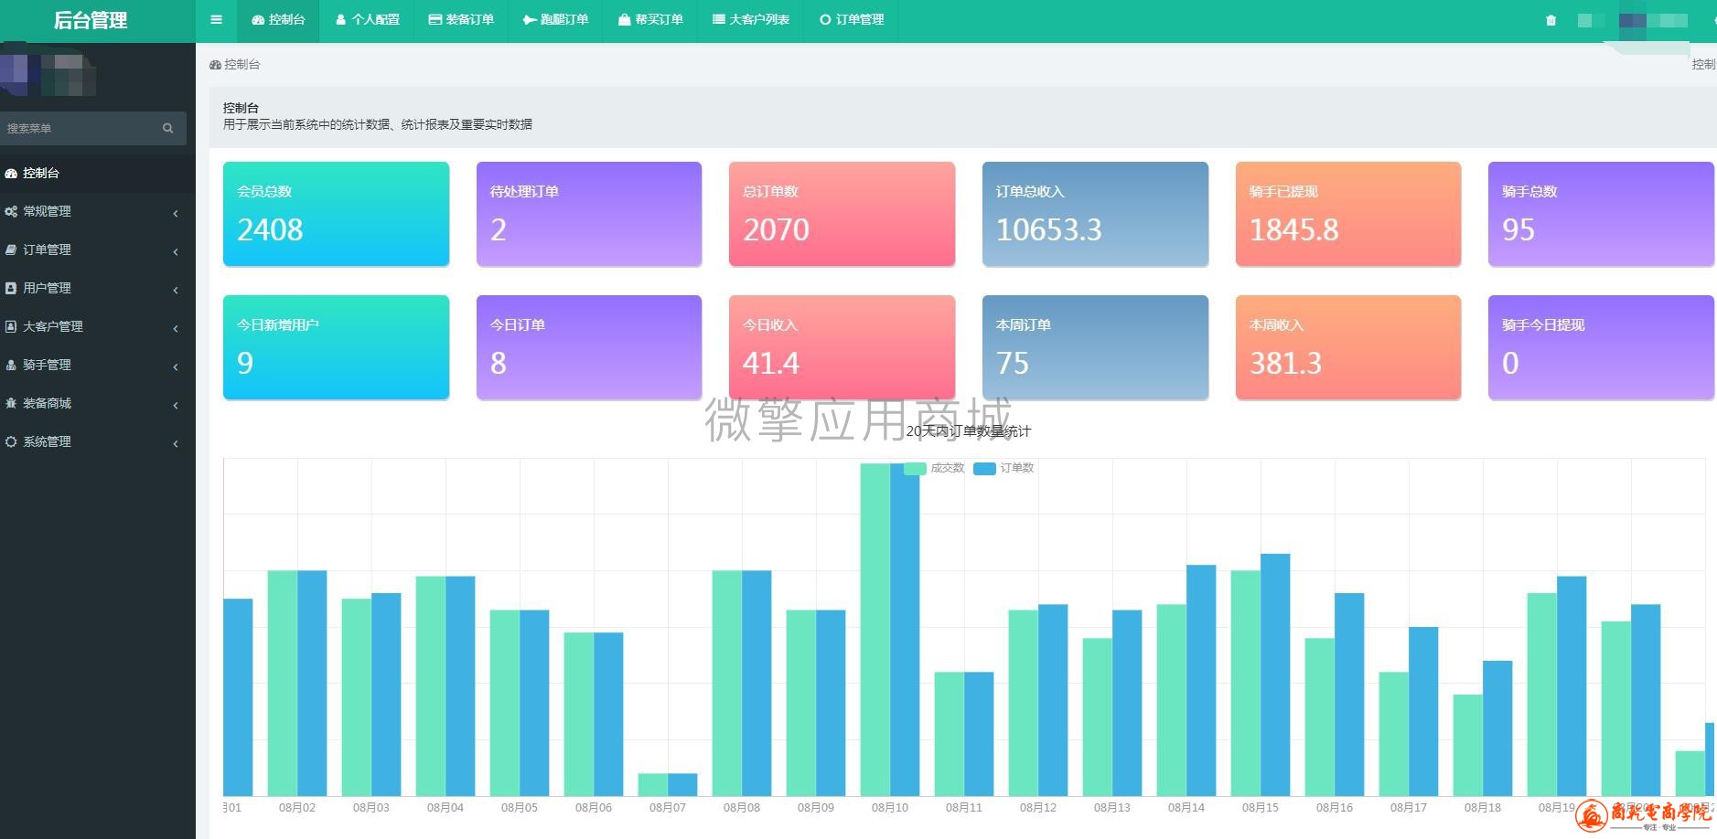Click the search menu input field

tap(80, 128)
